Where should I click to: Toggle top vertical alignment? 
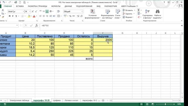click(x=41, y=11)
